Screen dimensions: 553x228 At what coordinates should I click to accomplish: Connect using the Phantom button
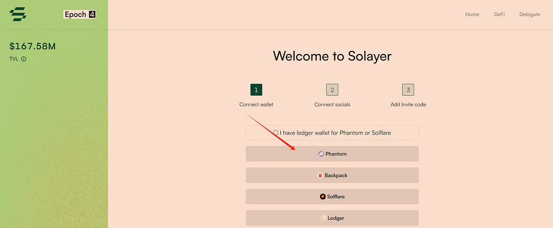[332, 154]
